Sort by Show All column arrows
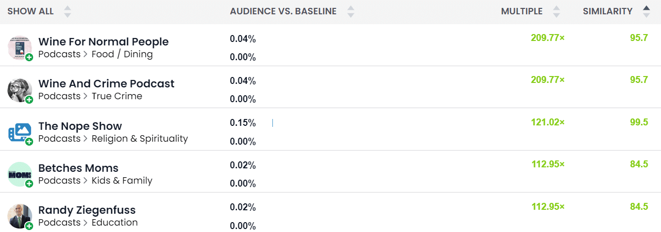661x232 pixels. (68, 11)
